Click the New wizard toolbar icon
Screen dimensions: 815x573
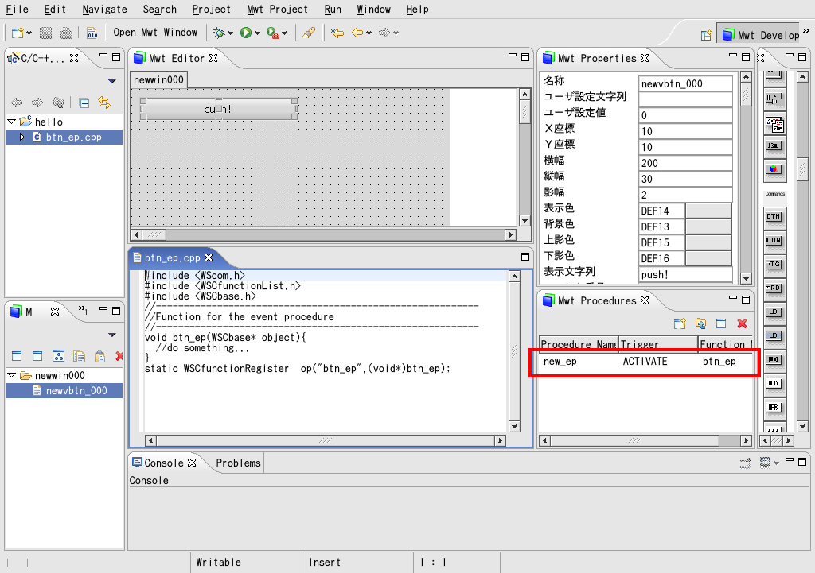pos(18,33)
